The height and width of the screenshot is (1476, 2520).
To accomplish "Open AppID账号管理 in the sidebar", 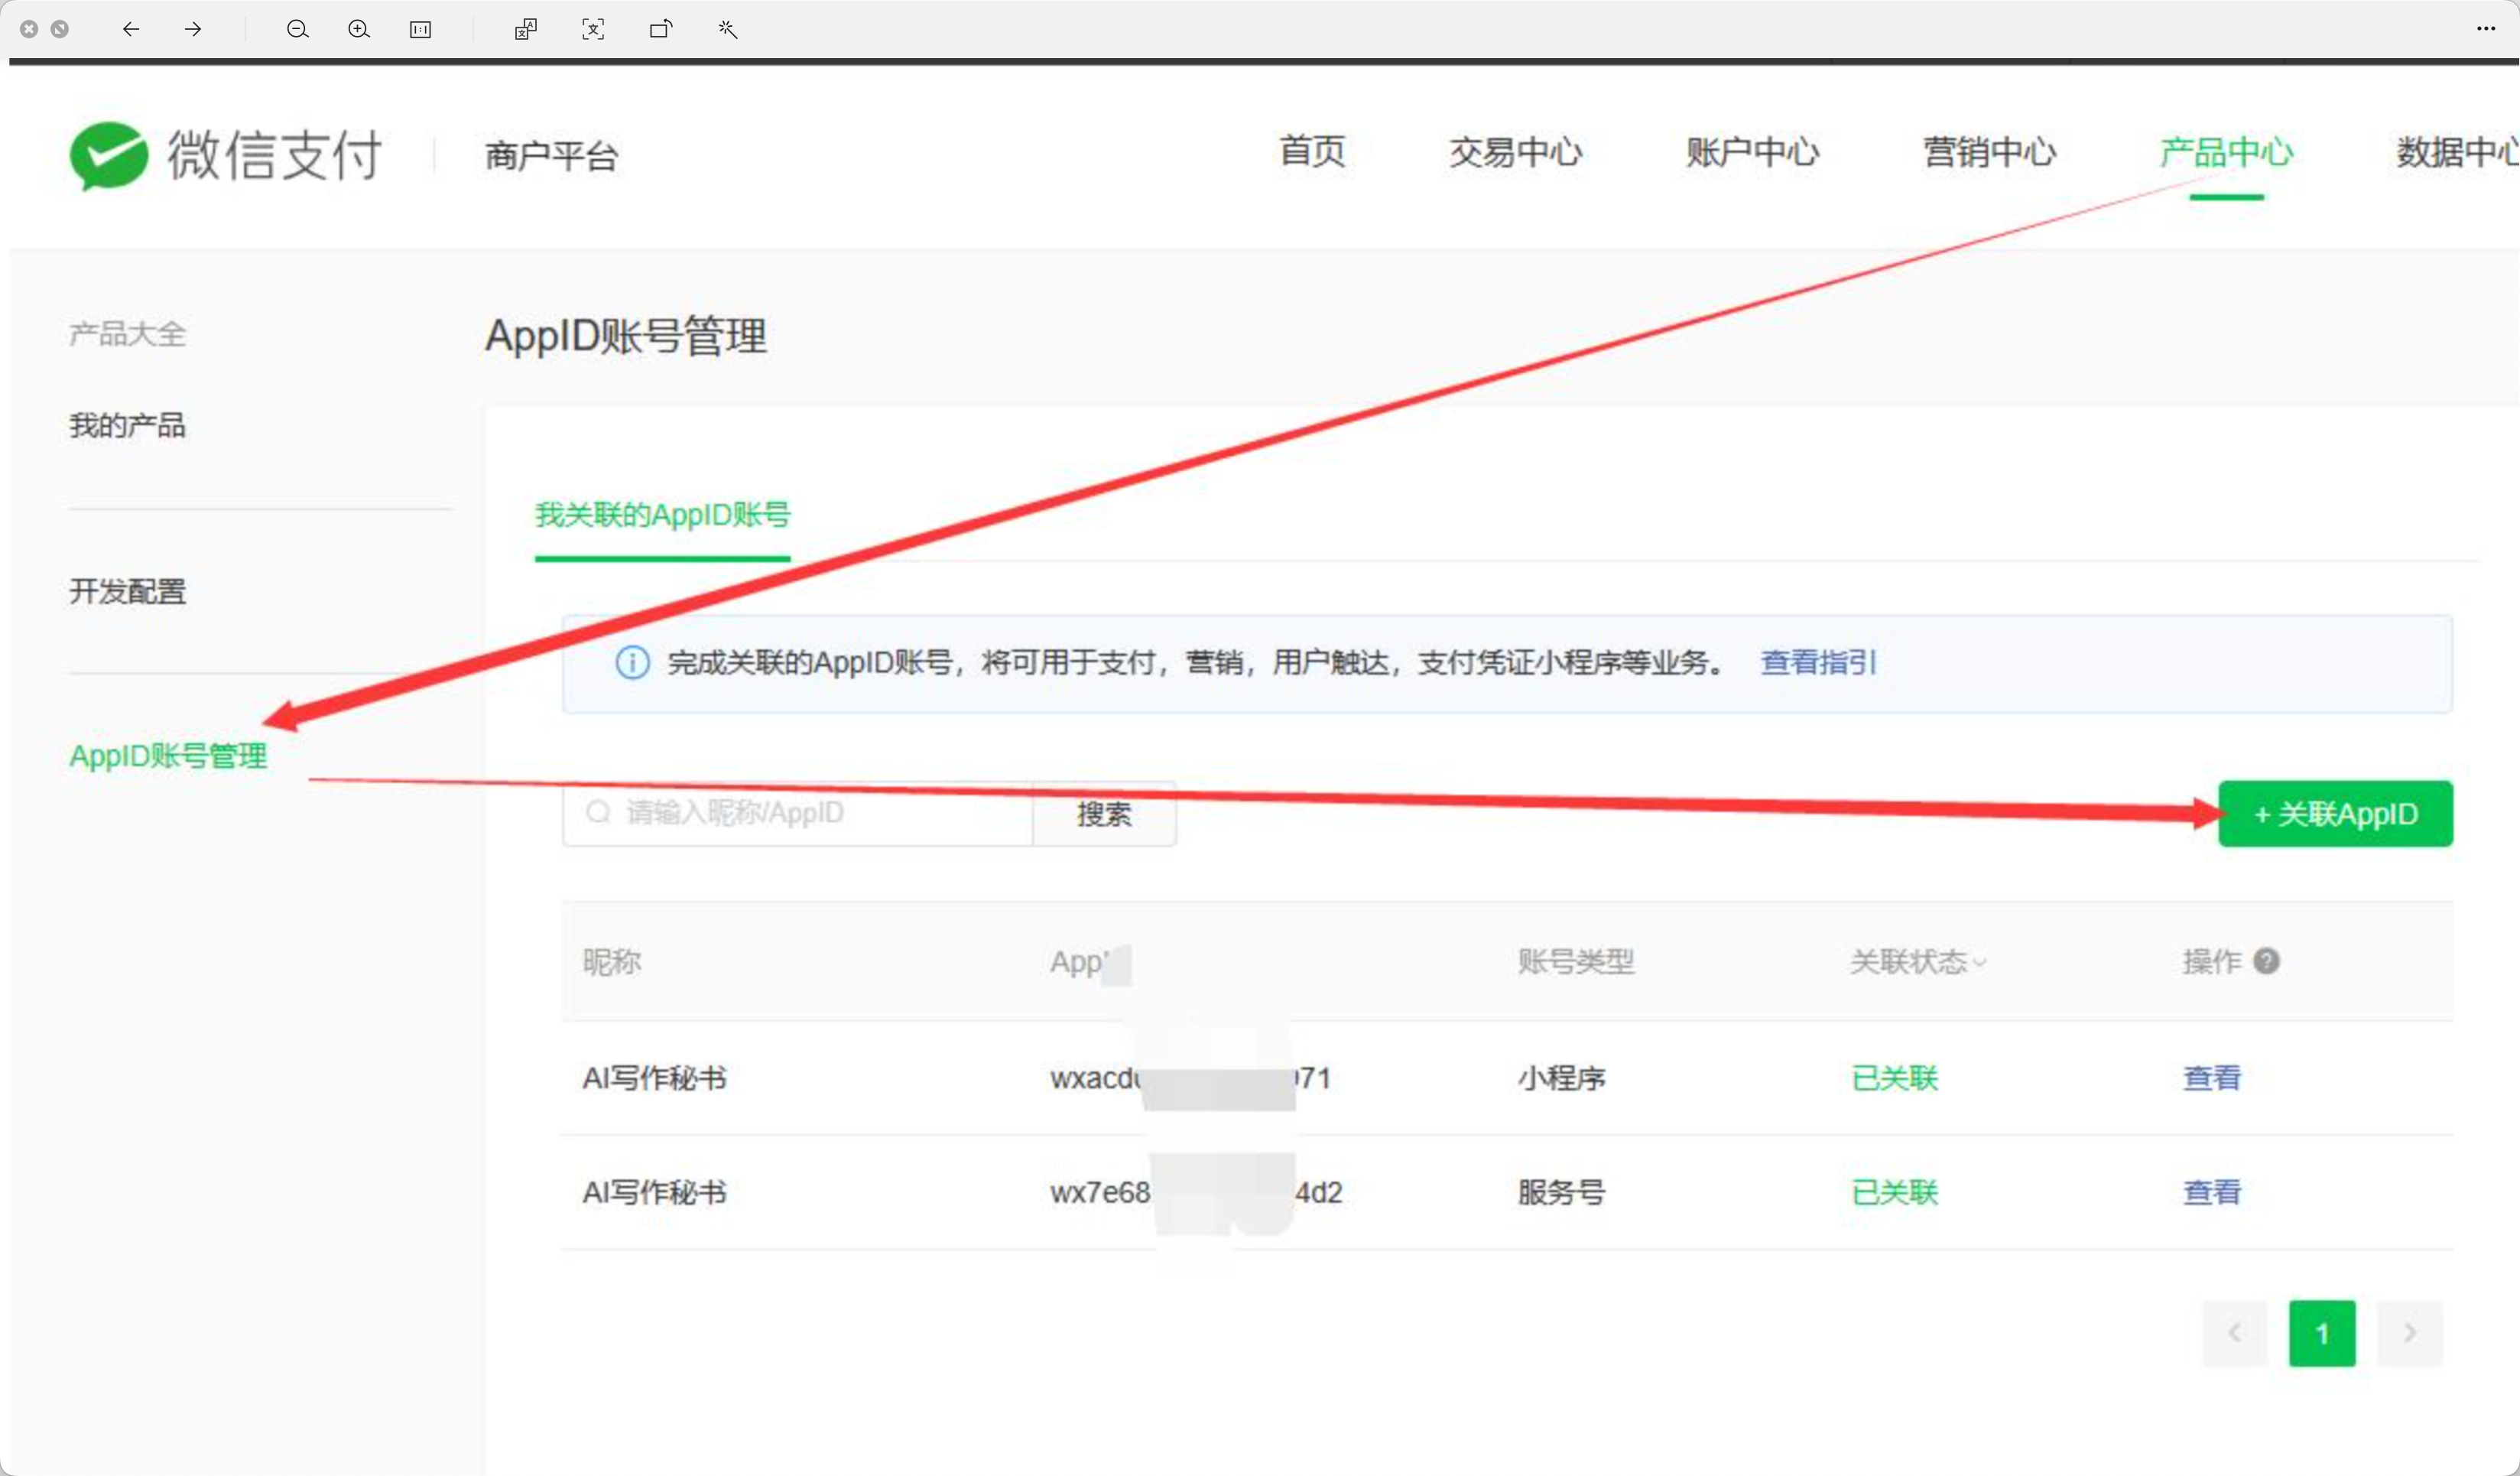I will coord(168,756).
